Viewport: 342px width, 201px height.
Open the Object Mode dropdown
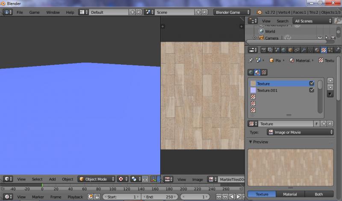(97, 179)
